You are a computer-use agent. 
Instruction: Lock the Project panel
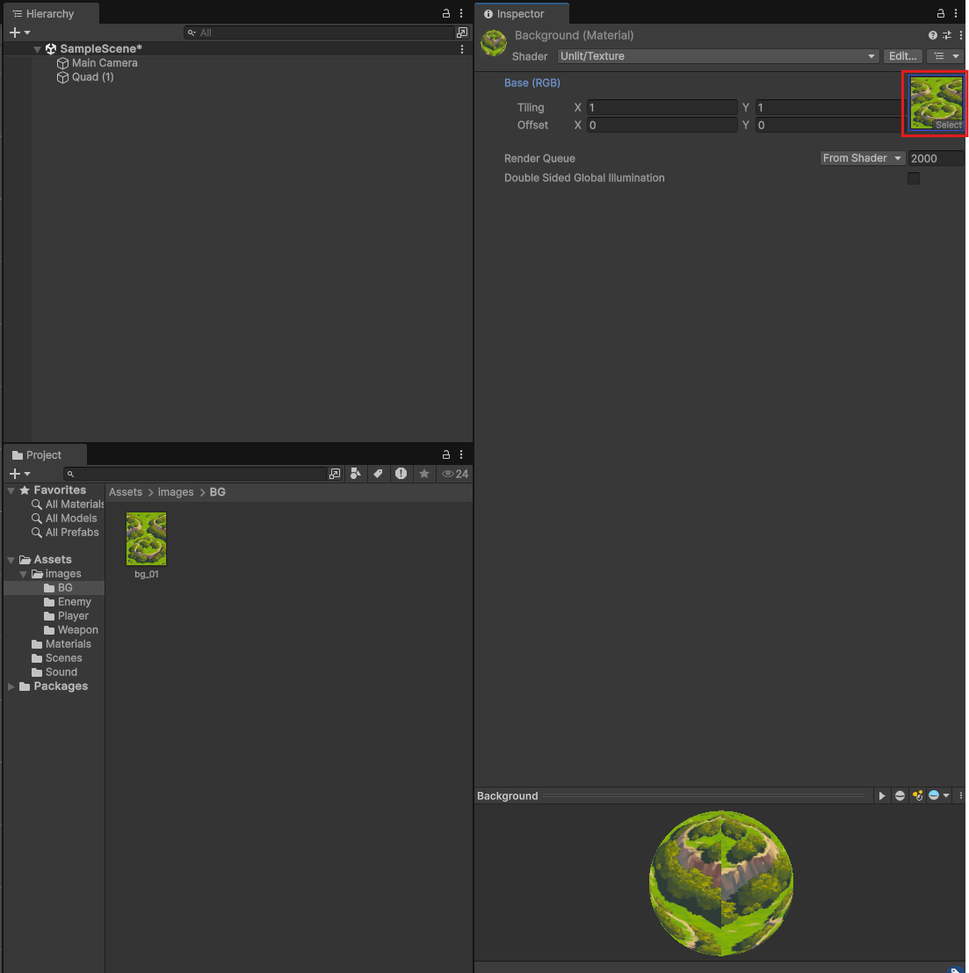pos(445,454)
